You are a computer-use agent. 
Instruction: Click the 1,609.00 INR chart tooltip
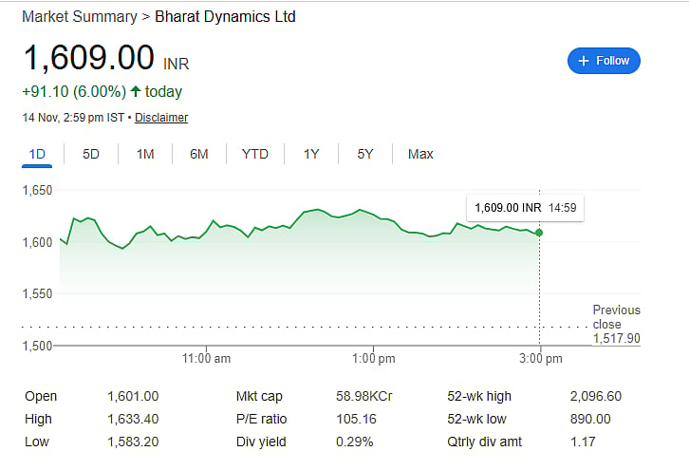click(x=524, y=207)
